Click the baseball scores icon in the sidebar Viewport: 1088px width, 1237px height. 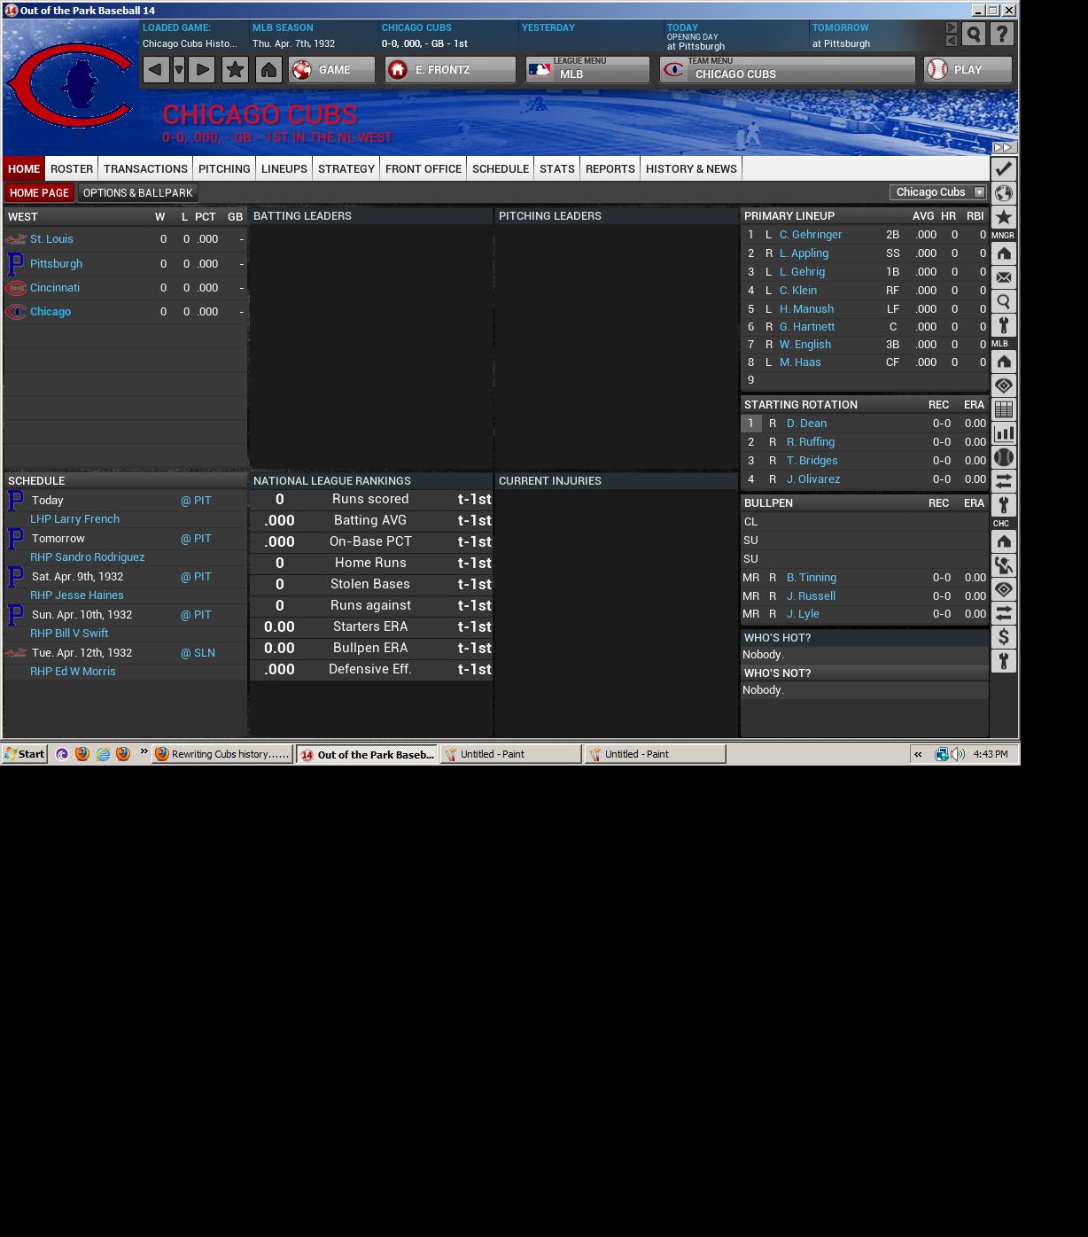tap(1004, 457)
